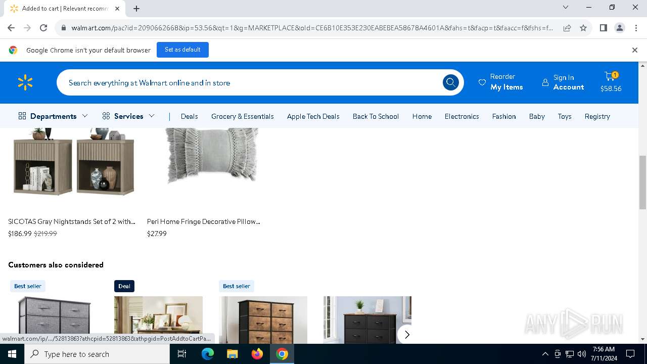Image resolution: width=647 pixels, height=364 pixels.
Task: Open a new browser tab
Action: click(136, 9)
